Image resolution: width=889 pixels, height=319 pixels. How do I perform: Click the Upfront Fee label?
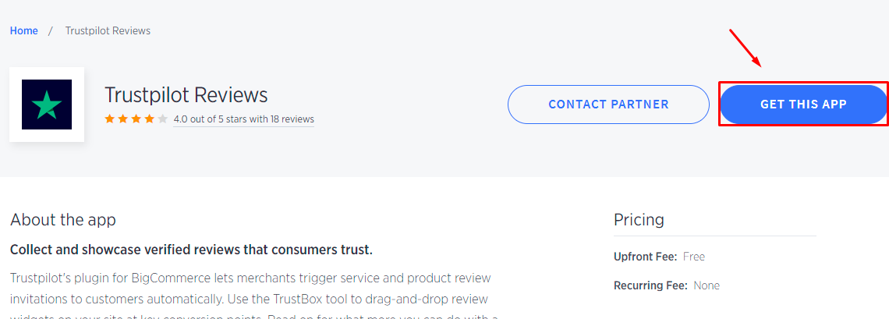[646, 257]
